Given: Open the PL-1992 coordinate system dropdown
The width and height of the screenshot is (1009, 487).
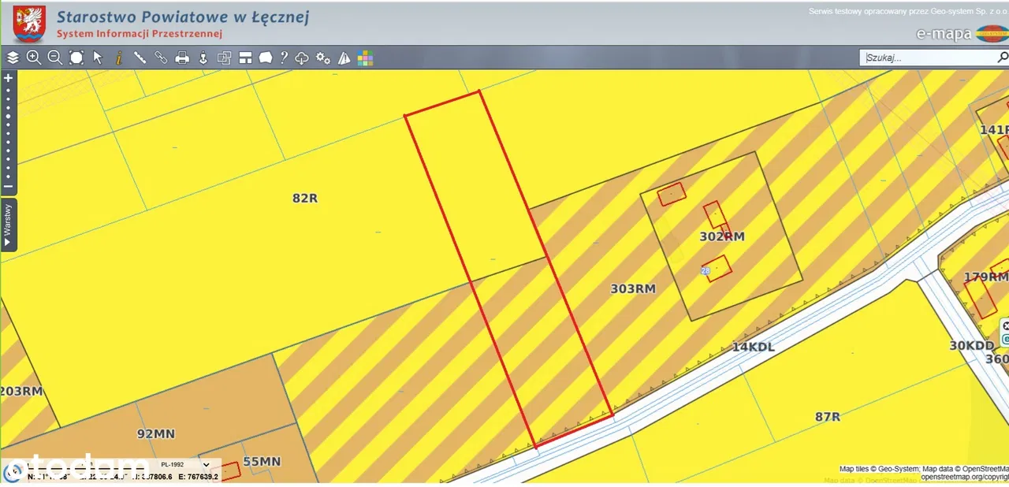Looking at the screenshot, I should (x=183, y=465).
